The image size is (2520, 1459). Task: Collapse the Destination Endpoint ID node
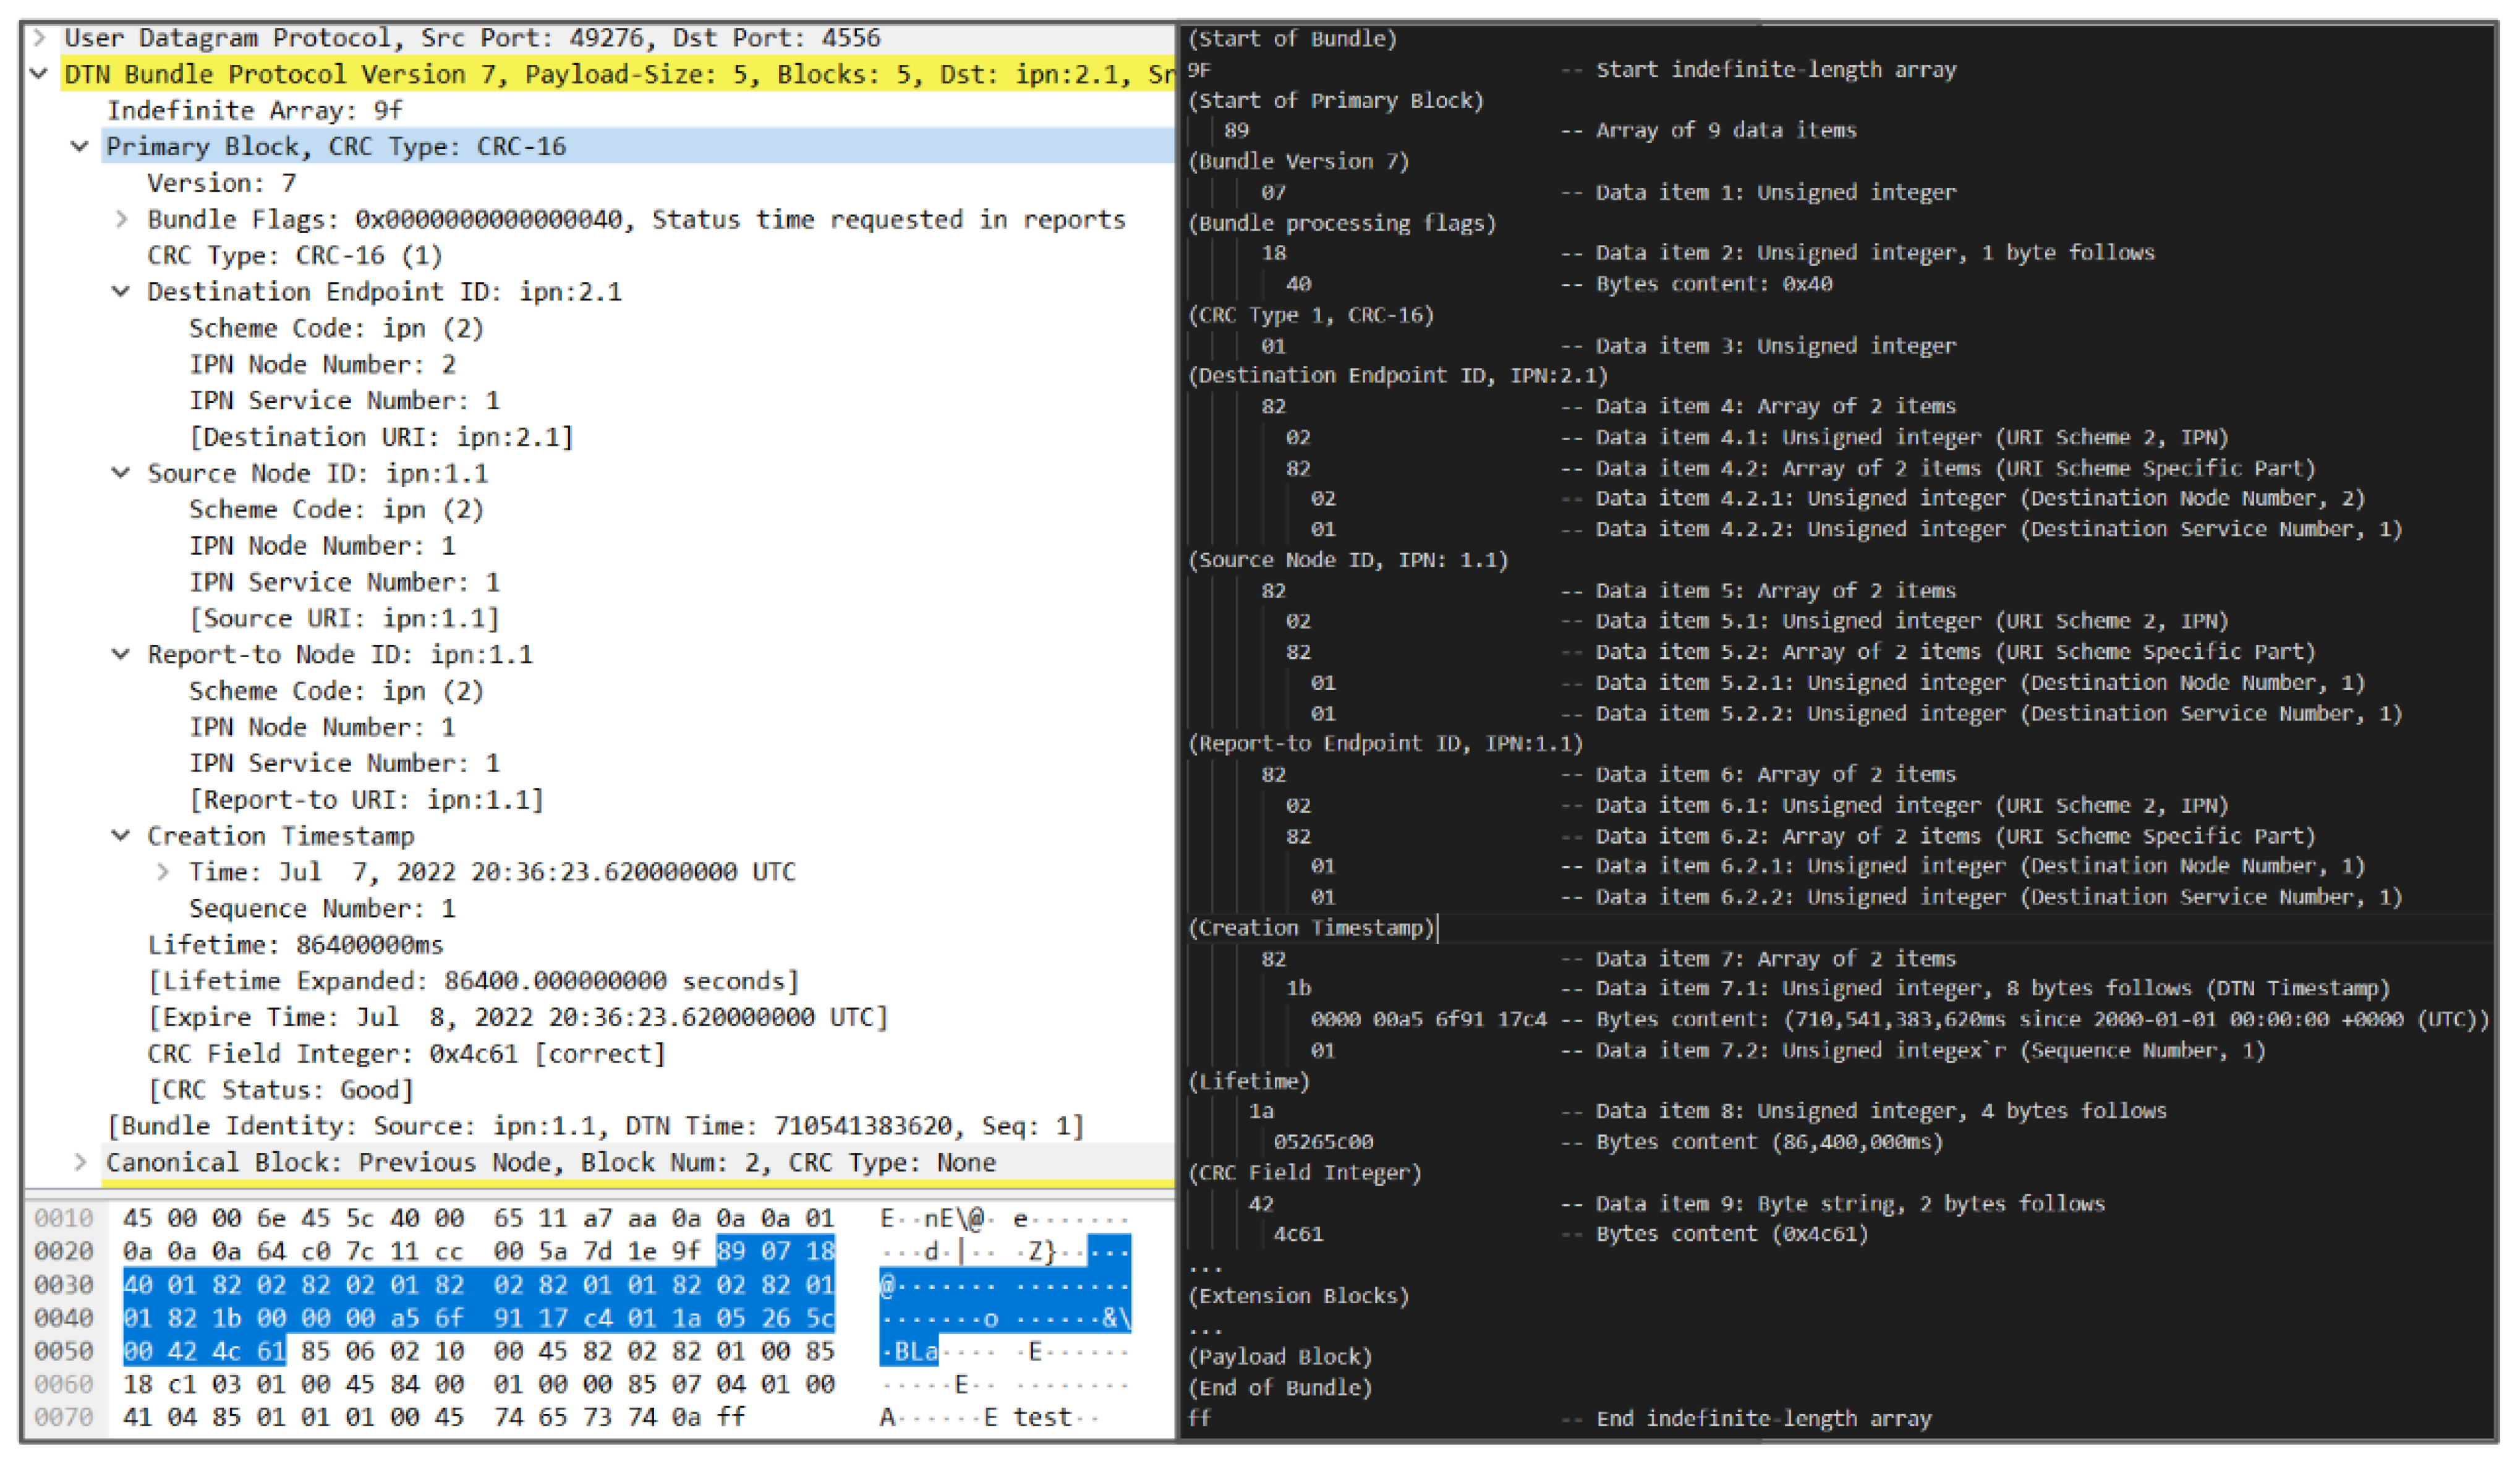coord(121,292)
